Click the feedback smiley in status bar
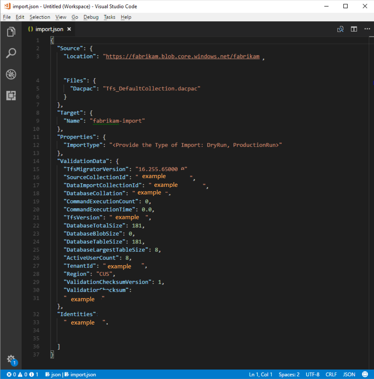Viewport: 374px width, 379px height. click(365, 374)
